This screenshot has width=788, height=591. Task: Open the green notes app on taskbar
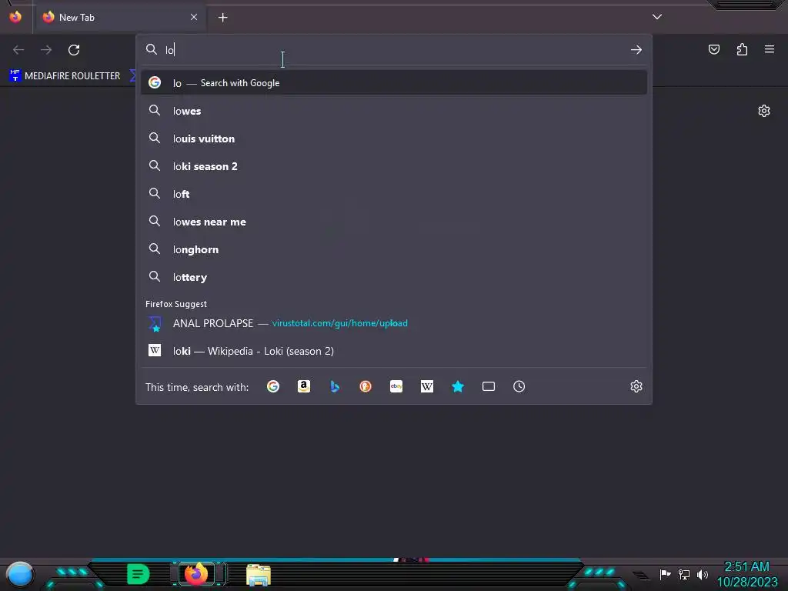tap(138, 574)
